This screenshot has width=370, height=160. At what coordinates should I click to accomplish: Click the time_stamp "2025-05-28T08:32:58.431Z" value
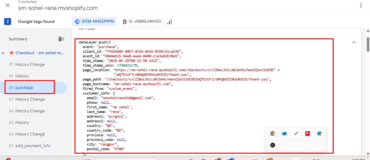click(134, 61)
